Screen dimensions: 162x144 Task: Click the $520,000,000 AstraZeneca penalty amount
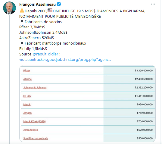pyautogui.click(x=145, y=130)
